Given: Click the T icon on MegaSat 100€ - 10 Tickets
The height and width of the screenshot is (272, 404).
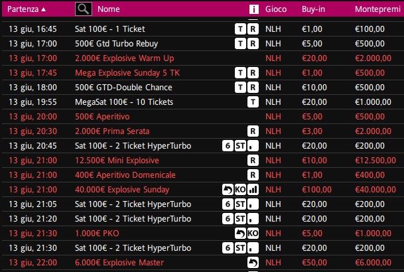Looking at the screenshot, I should pyautogui.click(x=253, y=102).
